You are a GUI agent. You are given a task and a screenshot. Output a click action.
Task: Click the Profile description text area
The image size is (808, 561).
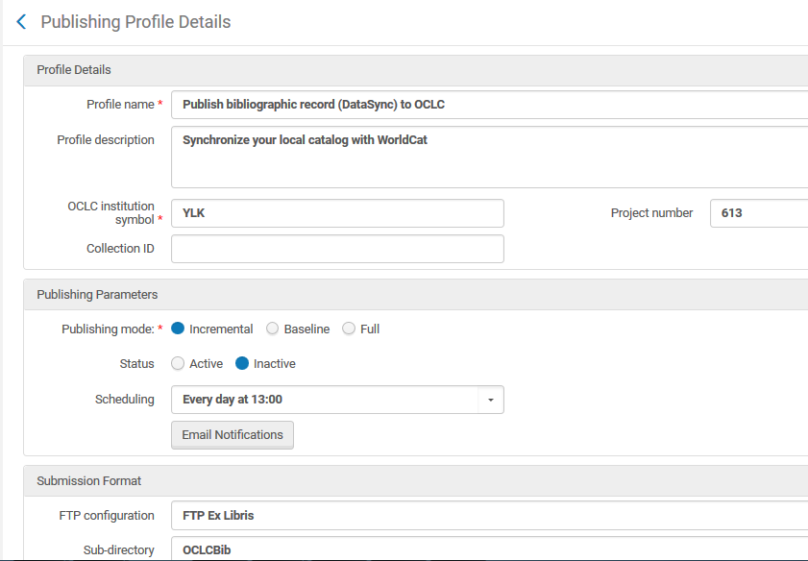488,158
